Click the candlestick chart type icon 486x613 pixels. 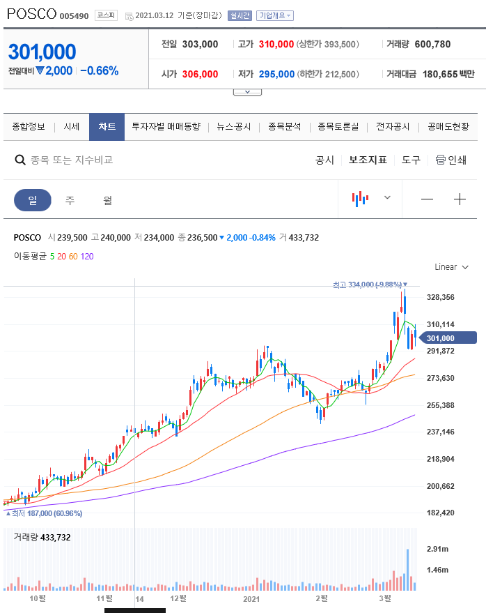point(360,199)
